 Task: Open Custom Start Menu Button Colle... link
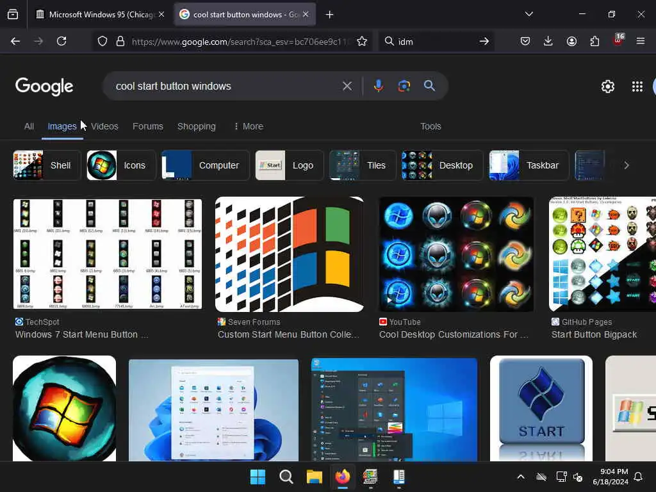288,334
